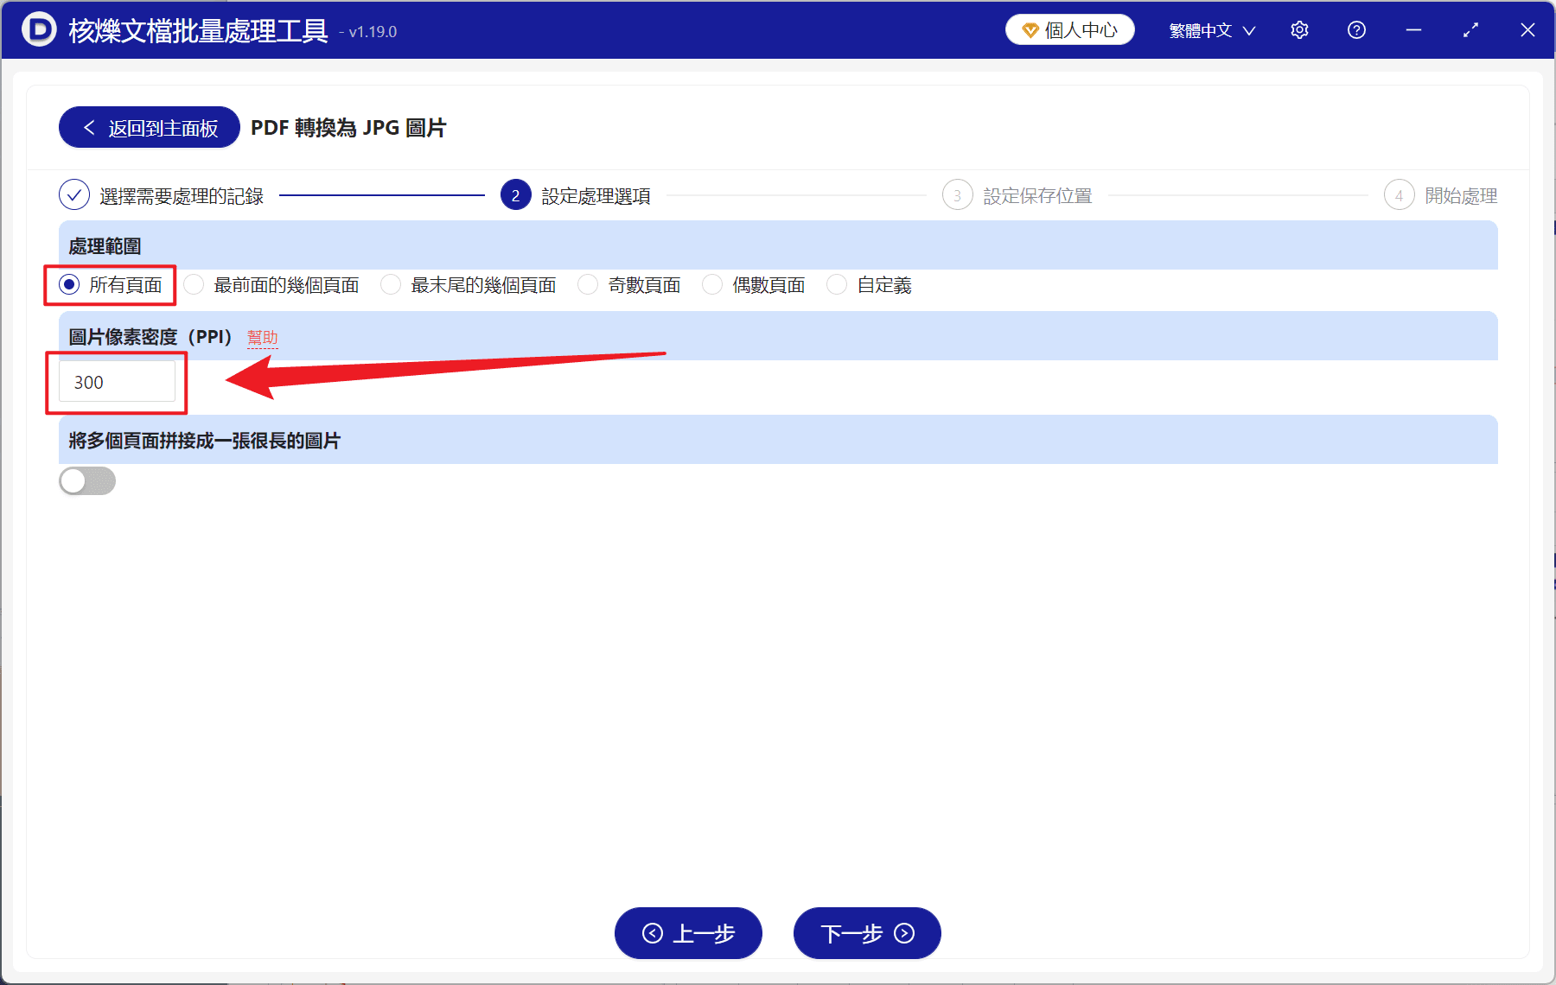Click the 個人中心 personal center button
This screenshot has height=985, width=1556.
pos(1069,29)
